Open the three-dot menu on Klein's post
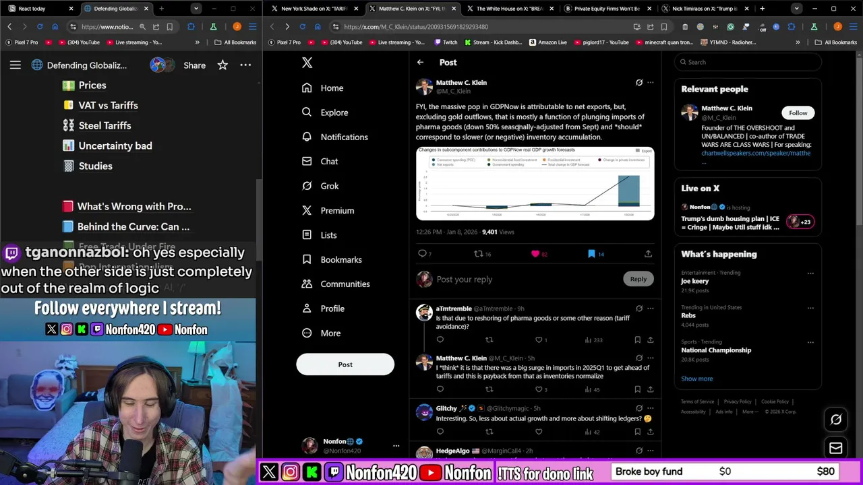Viewport: 863px width, 485px height. click(x=651, y=83)
